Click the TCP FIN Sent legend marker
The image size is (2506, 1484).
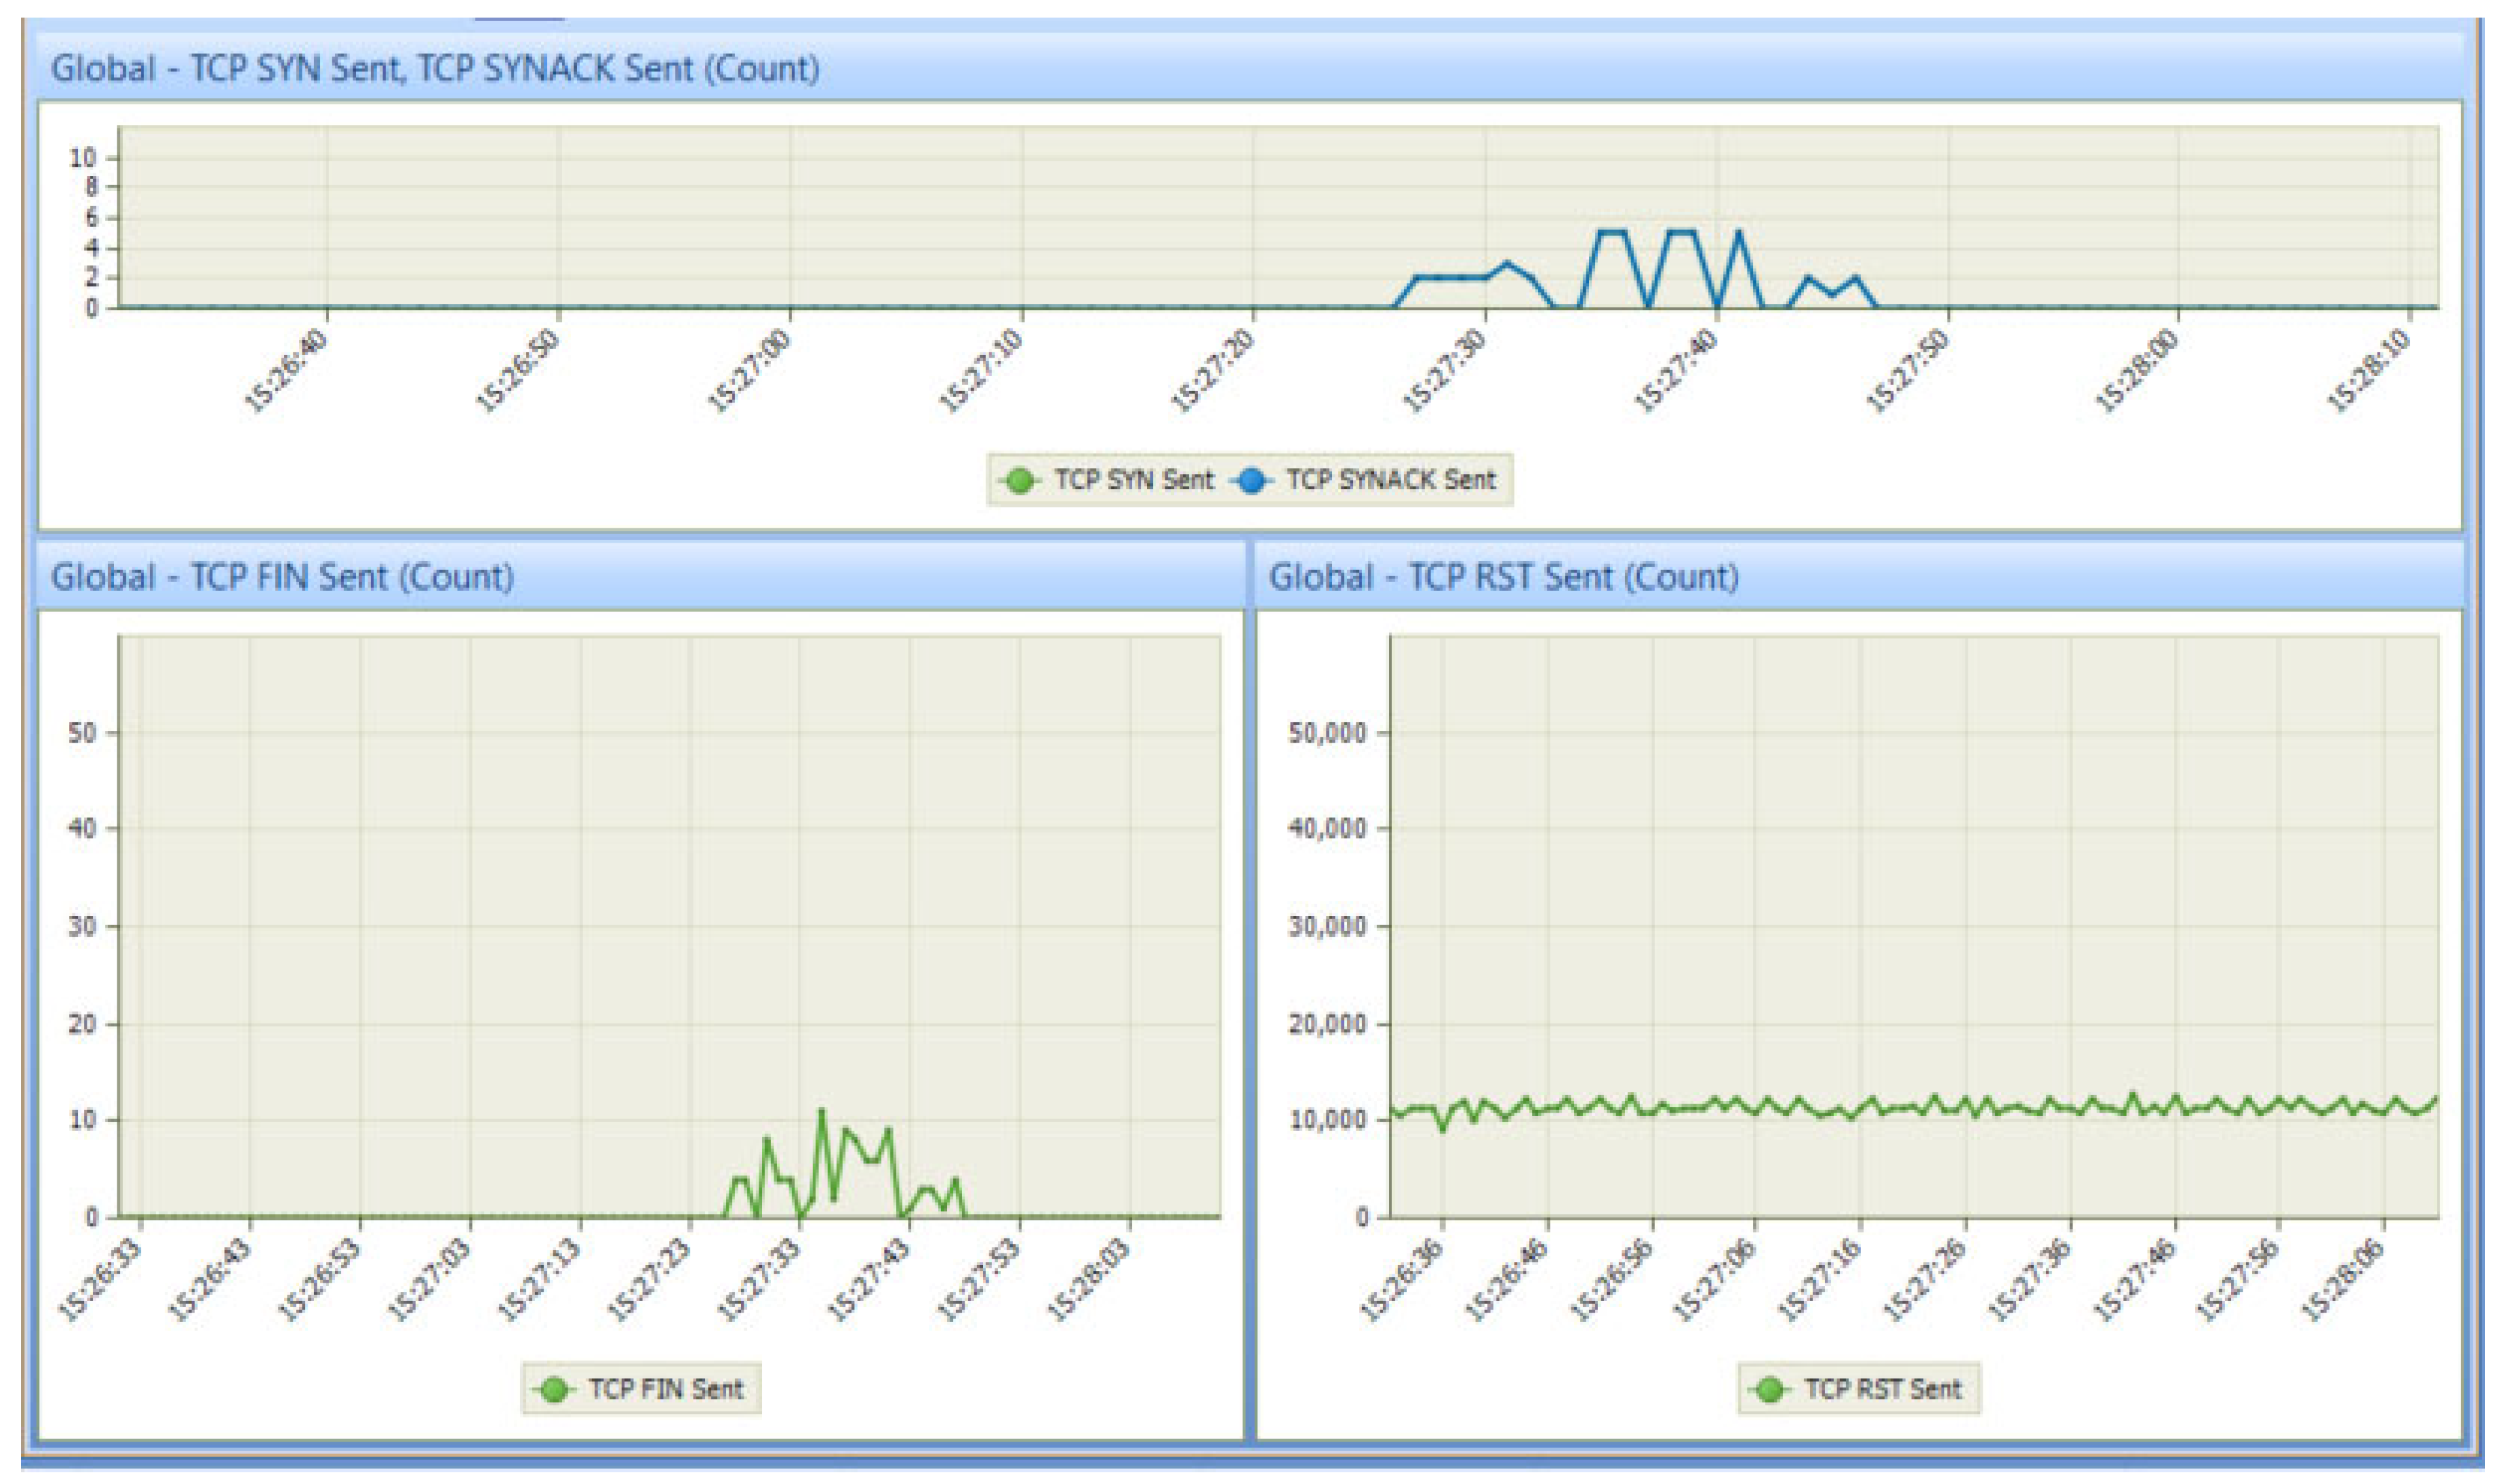553,1389
